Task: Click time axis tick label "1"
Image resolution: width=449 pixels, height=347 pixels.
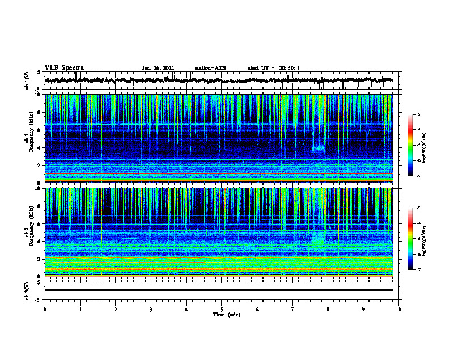Action: pyautogui.click(x=80, y=310)
